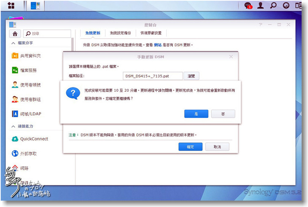Open the taskbar search magnifier icon

tap(273, 5)
